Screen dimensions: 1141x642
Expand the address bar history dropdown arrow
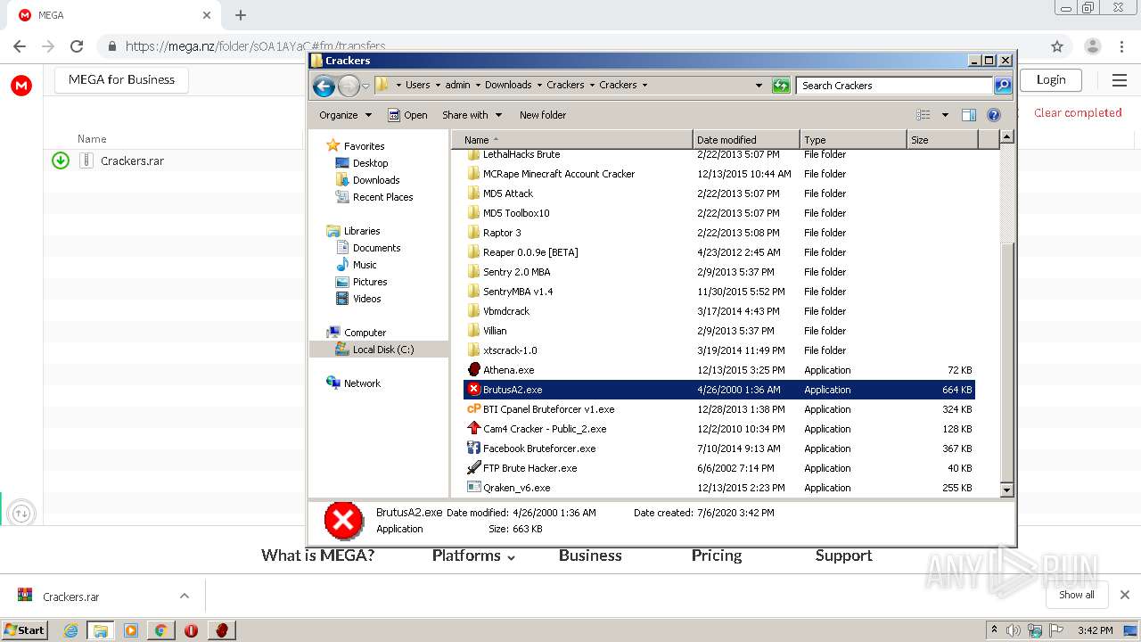pos(759,86)
